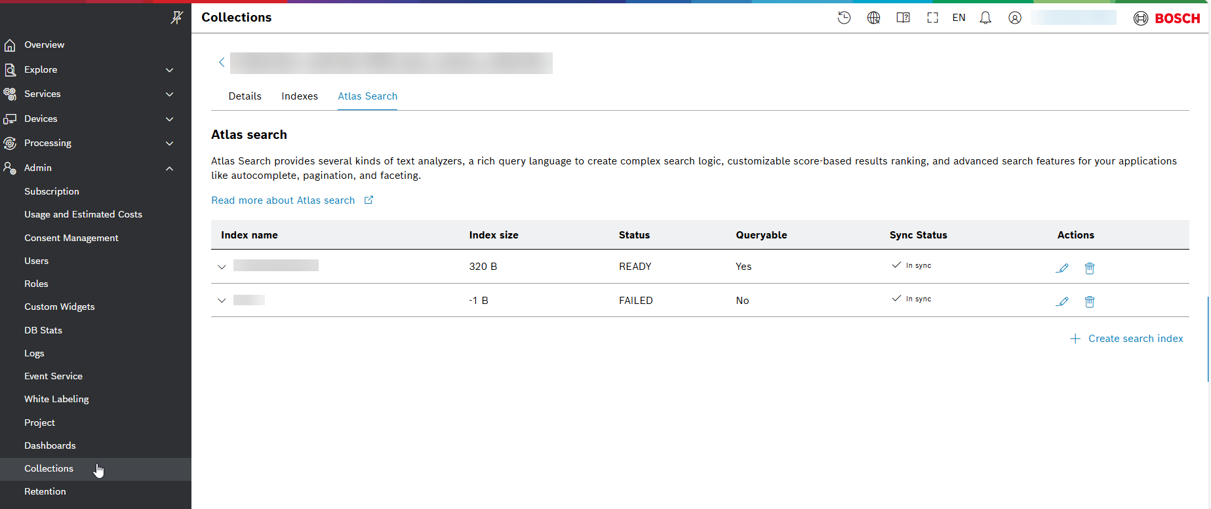Delete the FAILED search index
1211x509 pixels.
point(1089,301)
